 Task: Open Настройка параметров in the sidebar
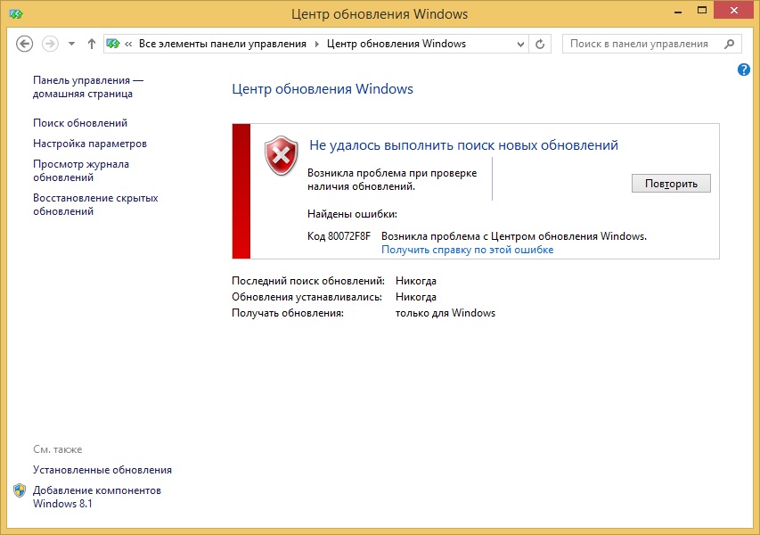coord(90,144)
